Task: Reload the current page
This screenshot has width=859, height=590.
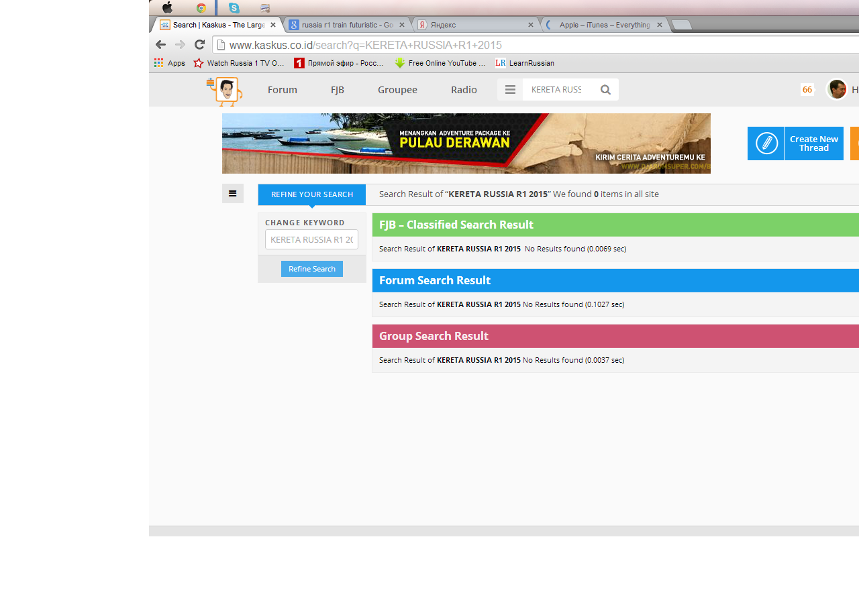Action: [199, 45]
